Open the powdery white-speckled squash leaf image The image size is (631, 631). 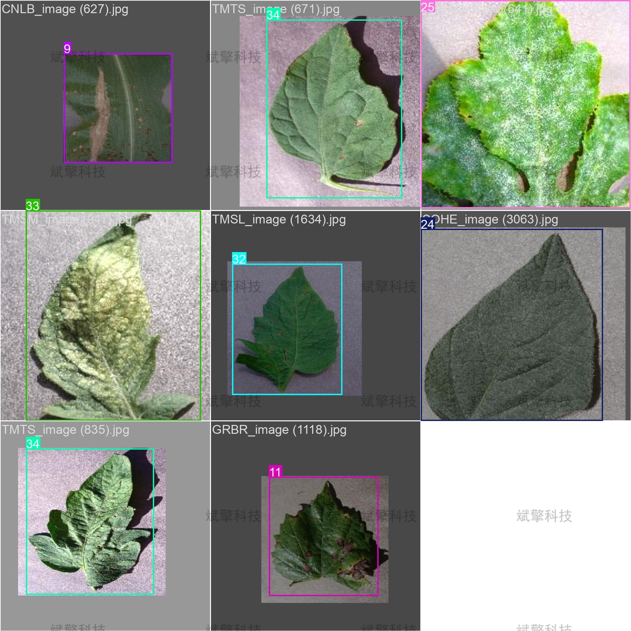(526, 108)
